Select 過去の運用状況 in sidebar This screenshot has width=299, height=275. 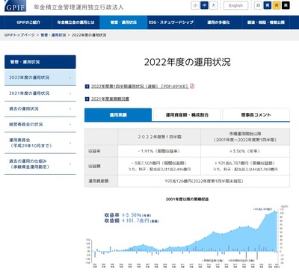(x=40, y=109)
